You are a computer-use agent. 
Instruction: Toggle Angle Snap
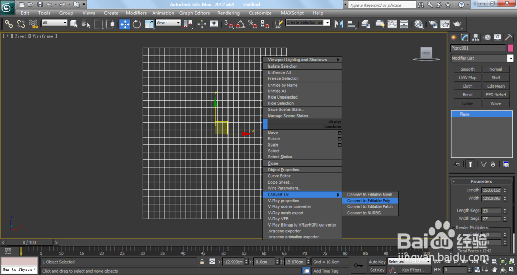[x=241, y=24]
